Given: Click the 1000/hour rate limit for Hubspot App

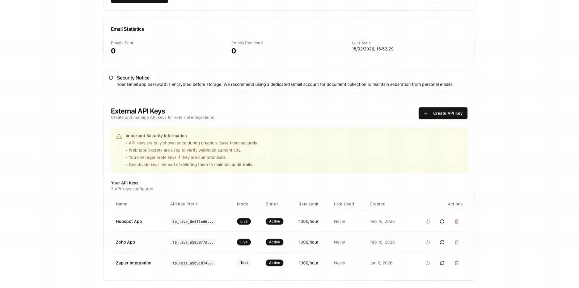Looking at the screenshot, I should coord(308,222).
